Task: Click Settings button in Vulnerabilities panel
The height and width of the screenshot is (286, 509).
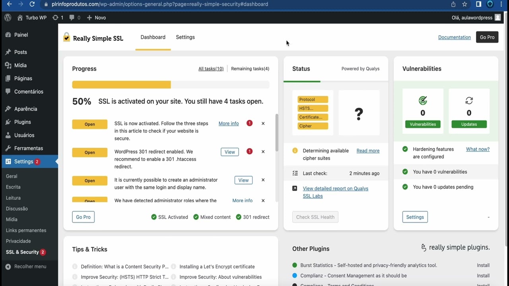Action: [415, 217]
